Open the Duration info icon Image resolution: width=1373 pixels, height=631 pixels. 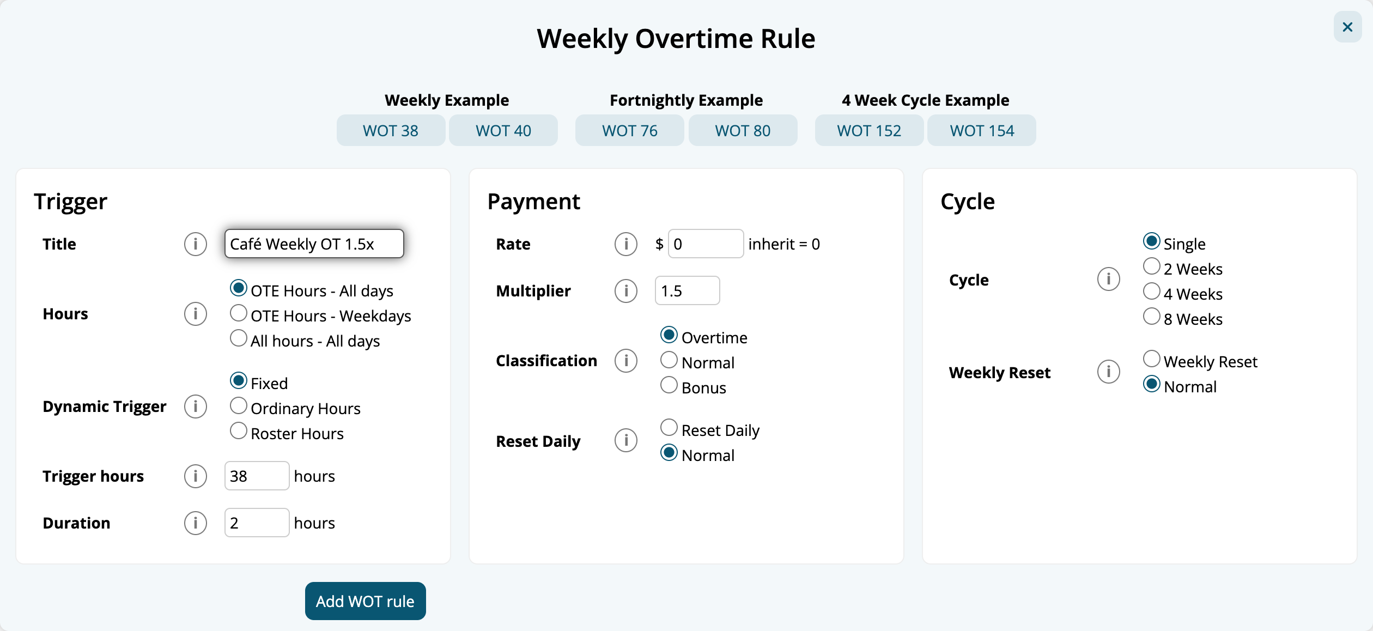[x=195, y=523]
